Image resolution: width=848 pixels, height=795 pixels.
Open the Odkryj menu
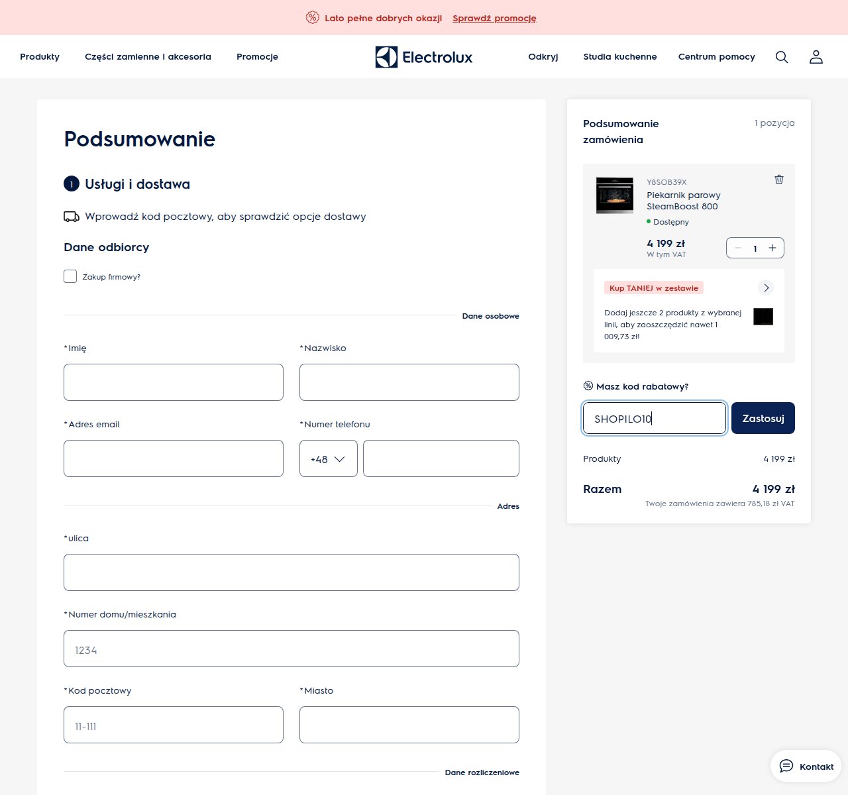pos(543,57)
